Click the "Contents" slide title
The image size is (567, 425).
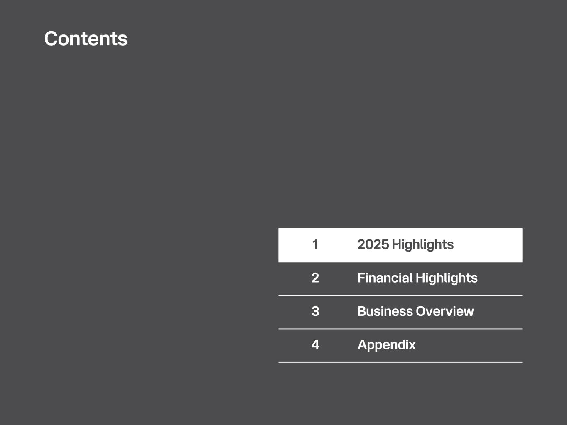pos(86,39)
